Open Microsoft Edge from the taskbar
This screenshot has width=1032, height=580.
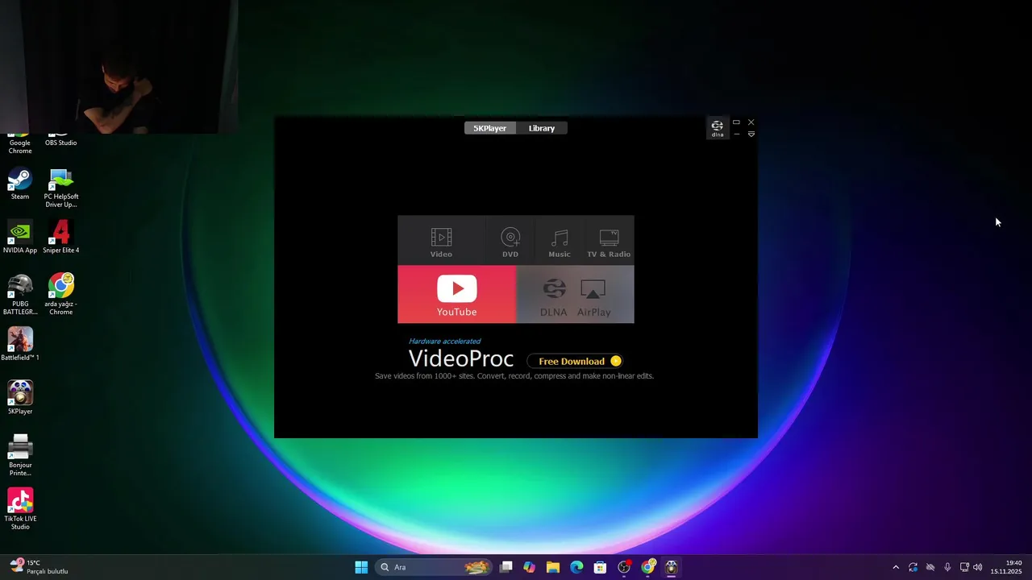coord(576,567)
